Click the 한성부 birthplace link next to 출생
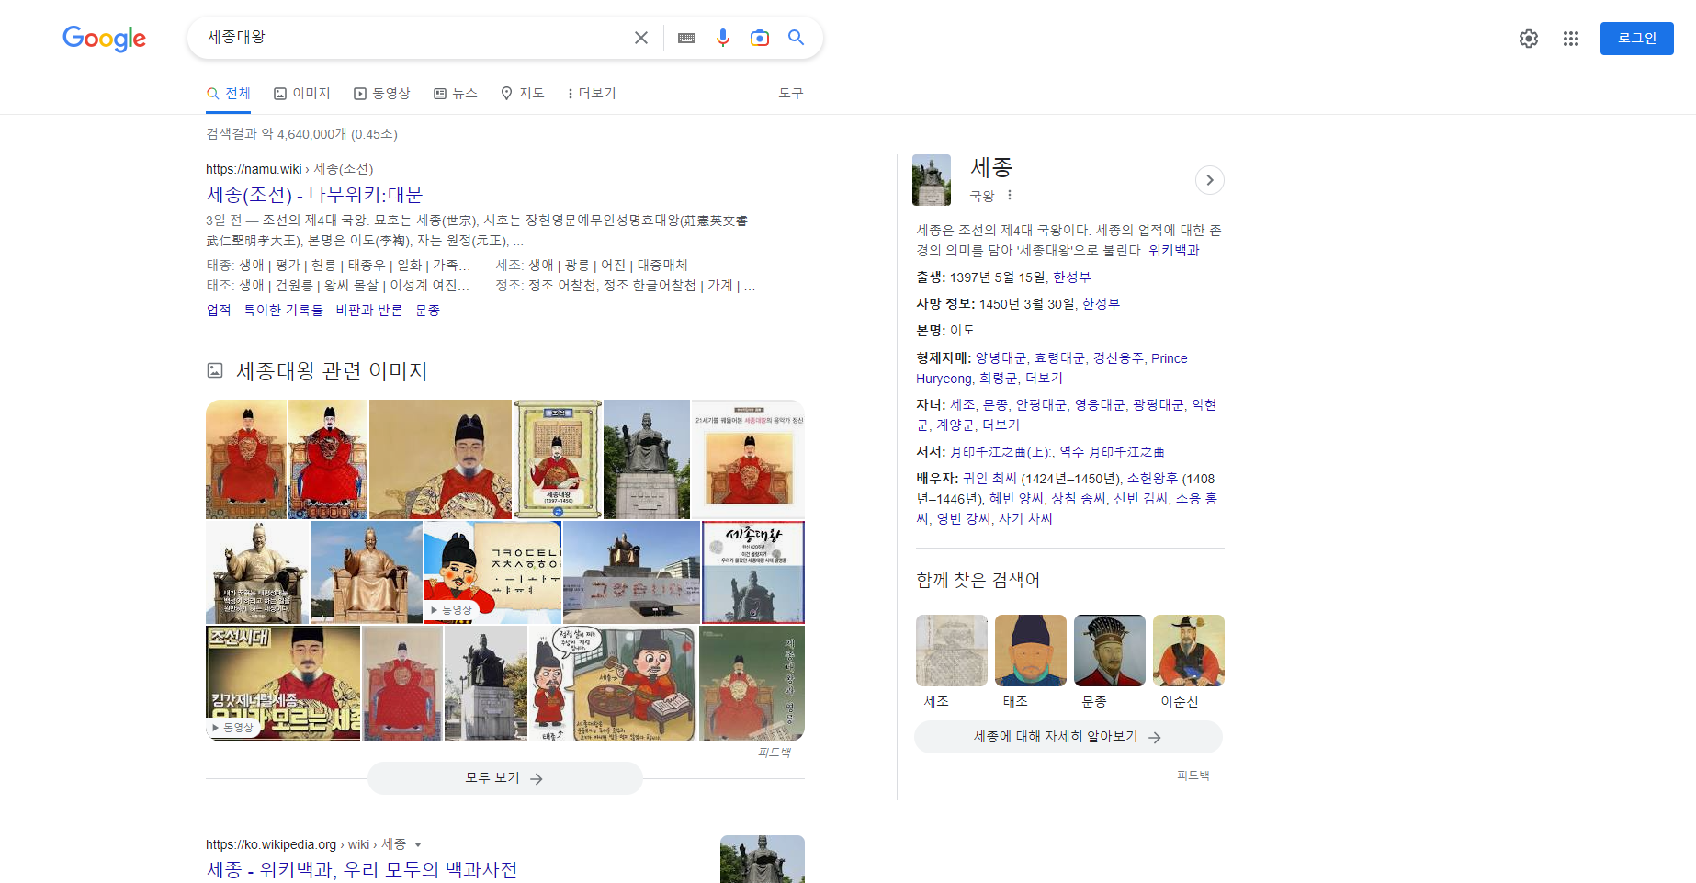The image size is (1696, 883). click(x=1071, y=277)
